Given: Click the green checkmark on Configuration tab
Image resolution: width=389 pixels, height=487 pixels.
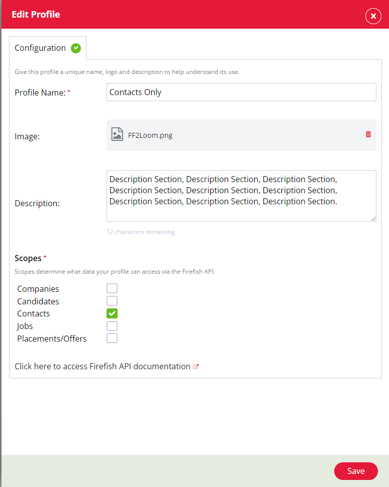Looking at the screenshot, I should tap(76, 48).
